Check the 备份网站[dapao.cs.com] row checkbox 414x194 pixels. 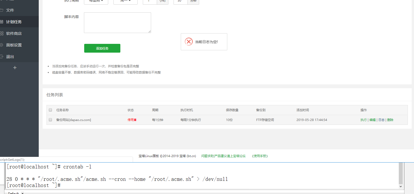tap(50, 120)
